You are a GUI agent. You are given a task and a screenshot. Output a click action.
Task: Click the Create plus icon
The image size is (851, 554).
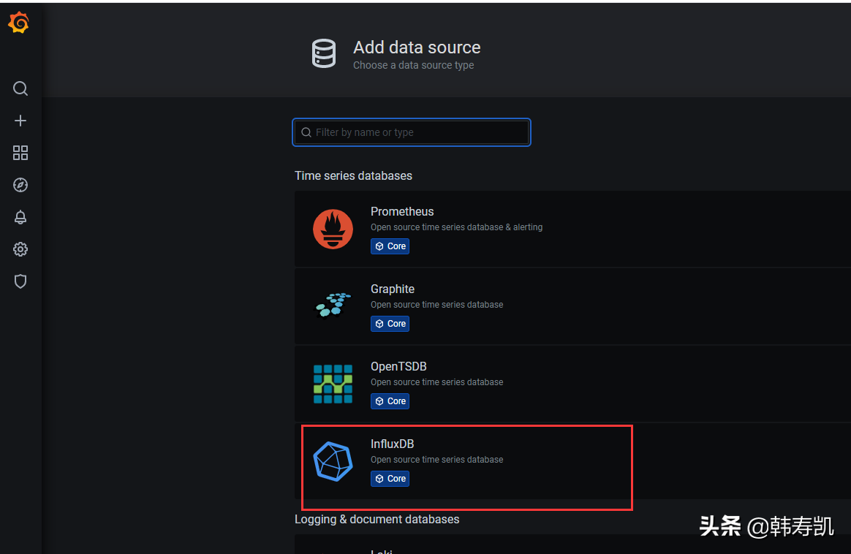(x=20, y=121)
